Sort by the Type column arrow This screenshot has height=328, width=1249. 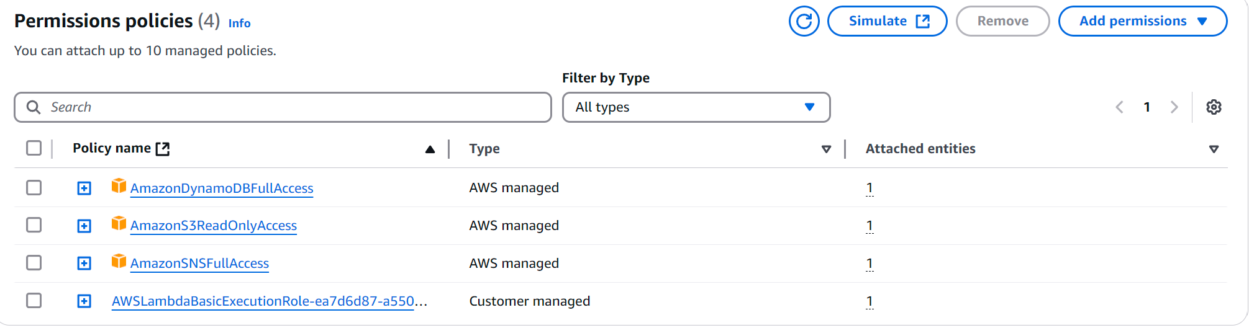(826, 149)
